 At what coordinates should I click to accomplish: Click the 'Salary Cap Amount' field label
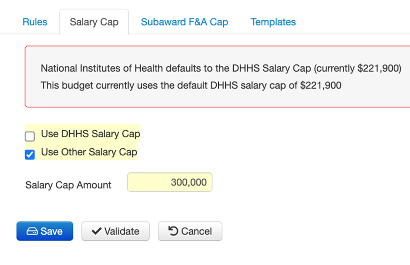click(x=68, y=185)
